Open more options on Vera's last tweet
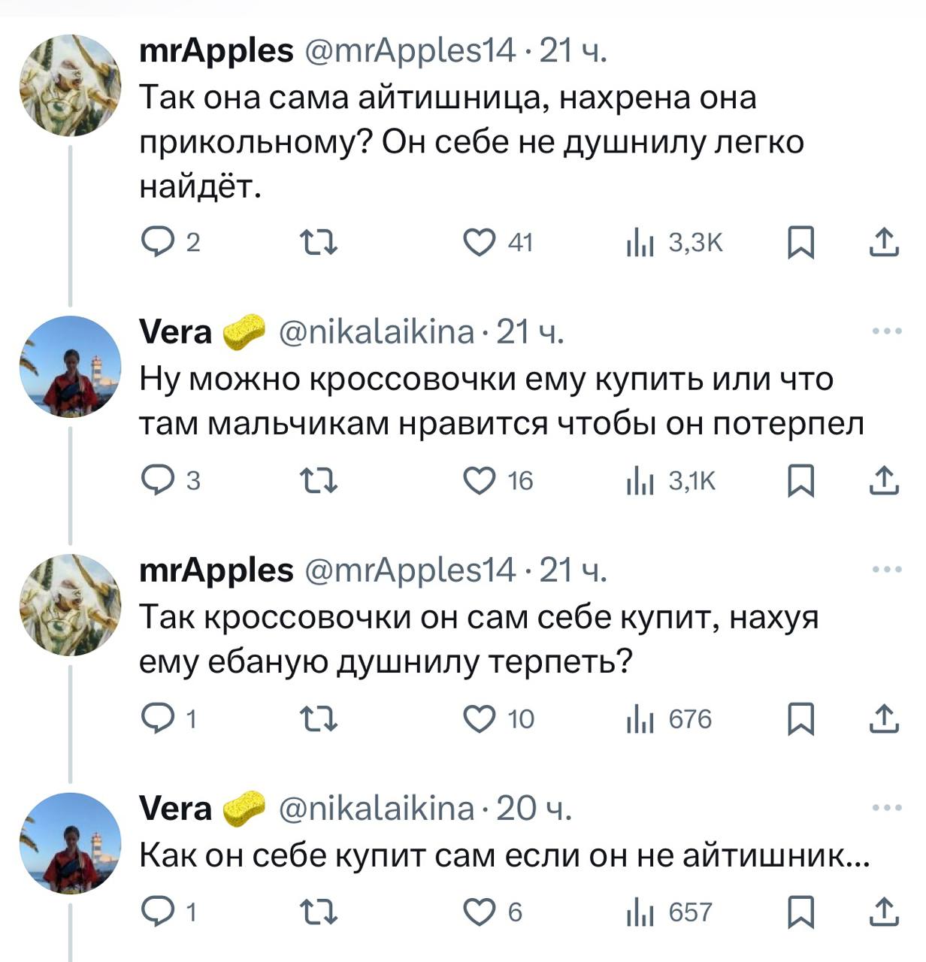The image size is (926, 962). coord(887,809)
